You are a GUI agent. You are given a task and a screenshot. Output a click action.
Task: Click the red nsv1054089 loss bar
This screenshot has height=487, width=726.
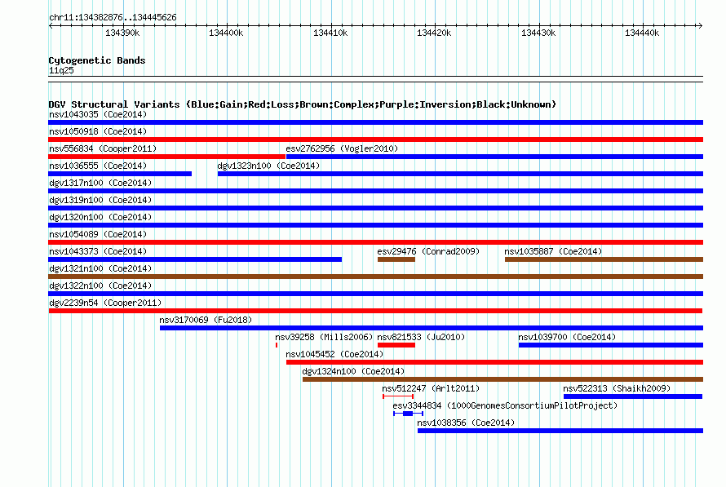[x=376, y=242]
